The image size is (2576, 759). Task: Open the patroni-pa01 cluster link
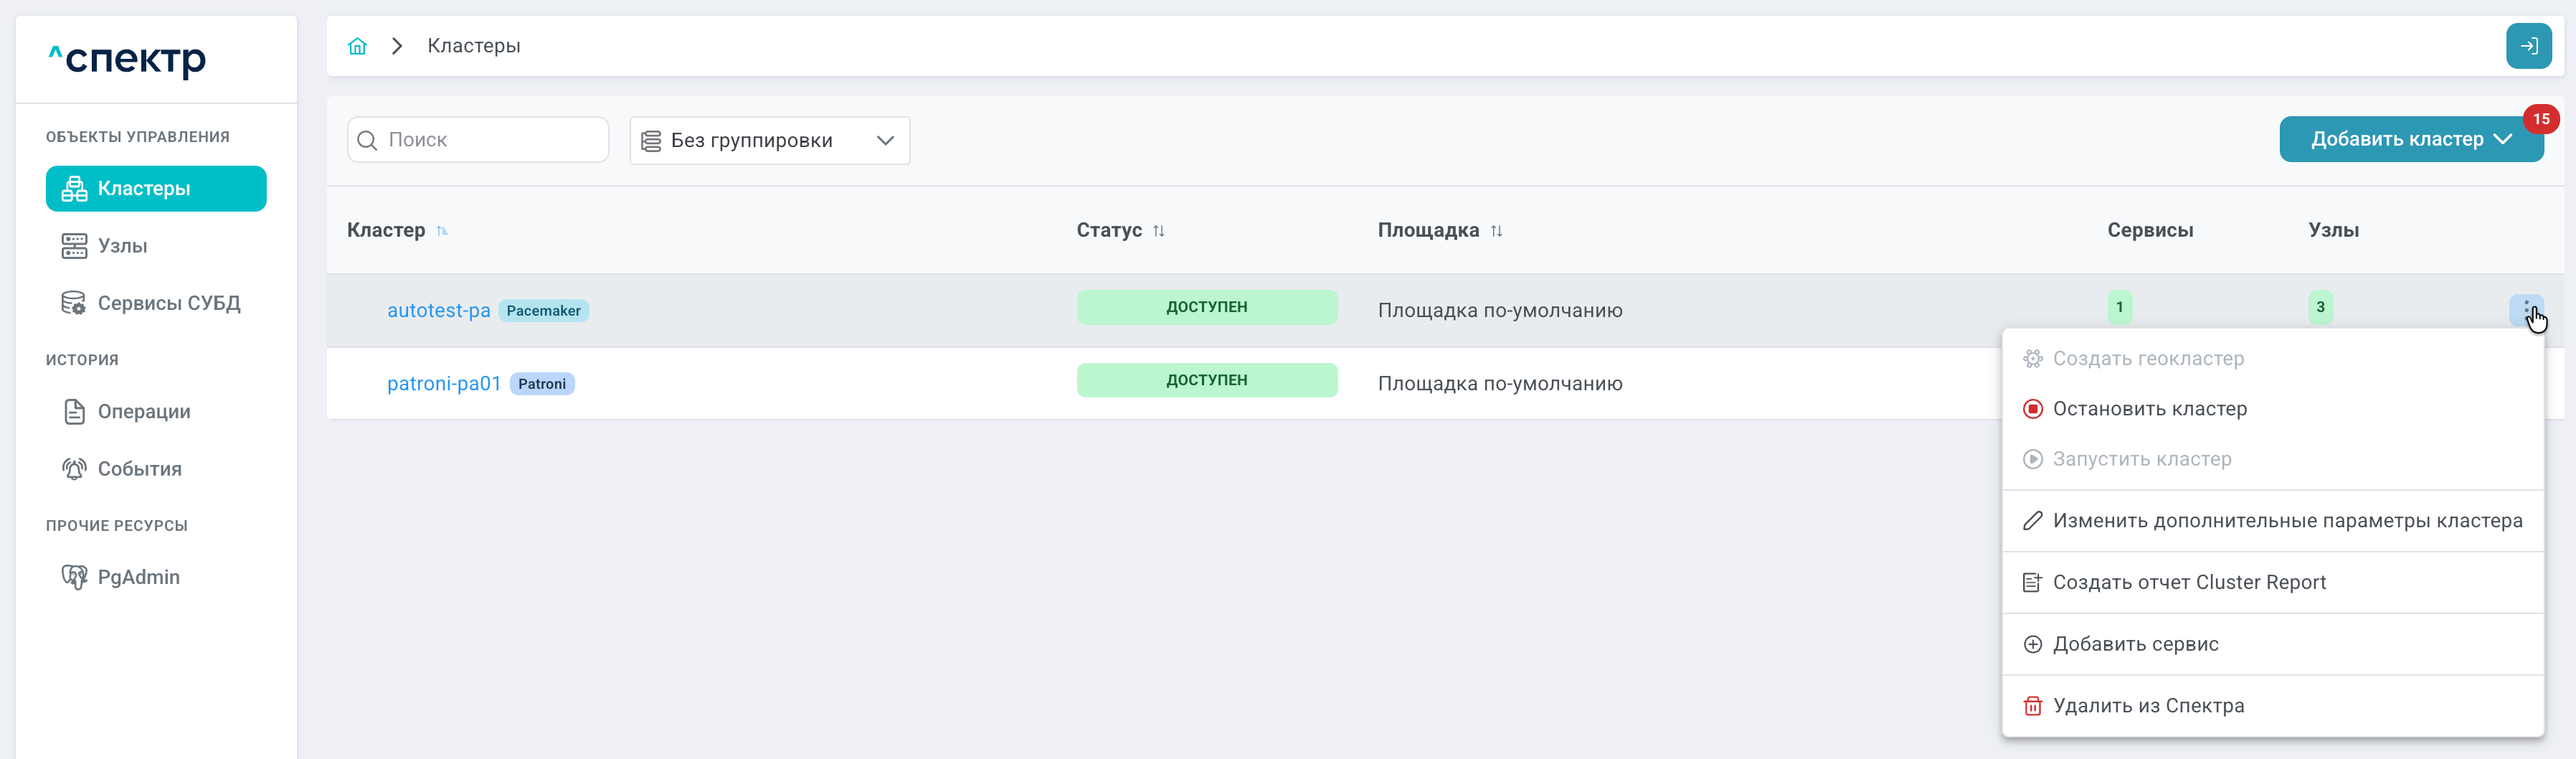click(443, 384)
